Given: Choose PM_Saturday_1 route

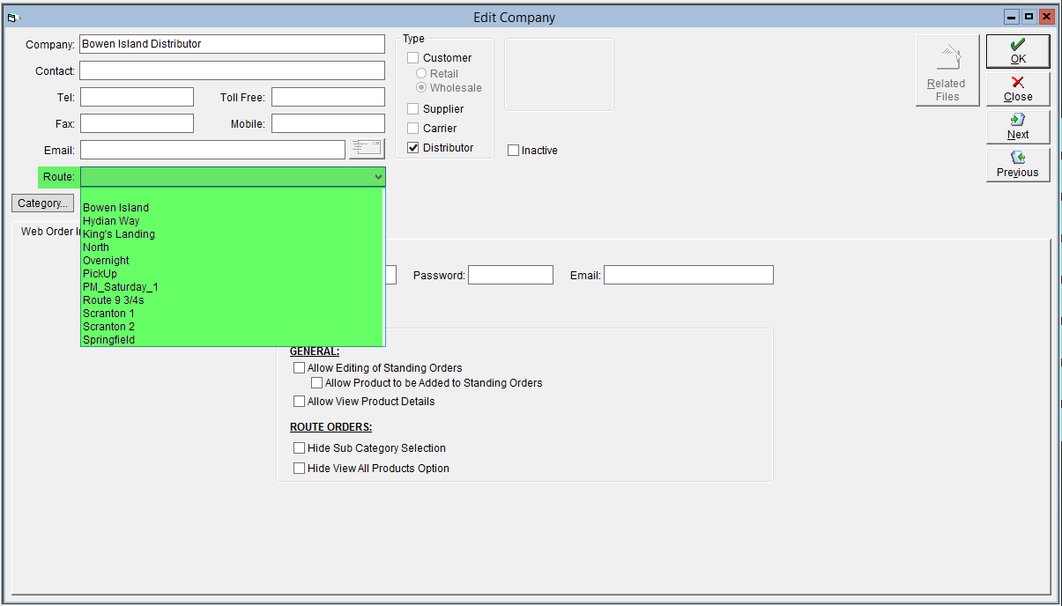Looking at the screenshot, I should [233, 287].
